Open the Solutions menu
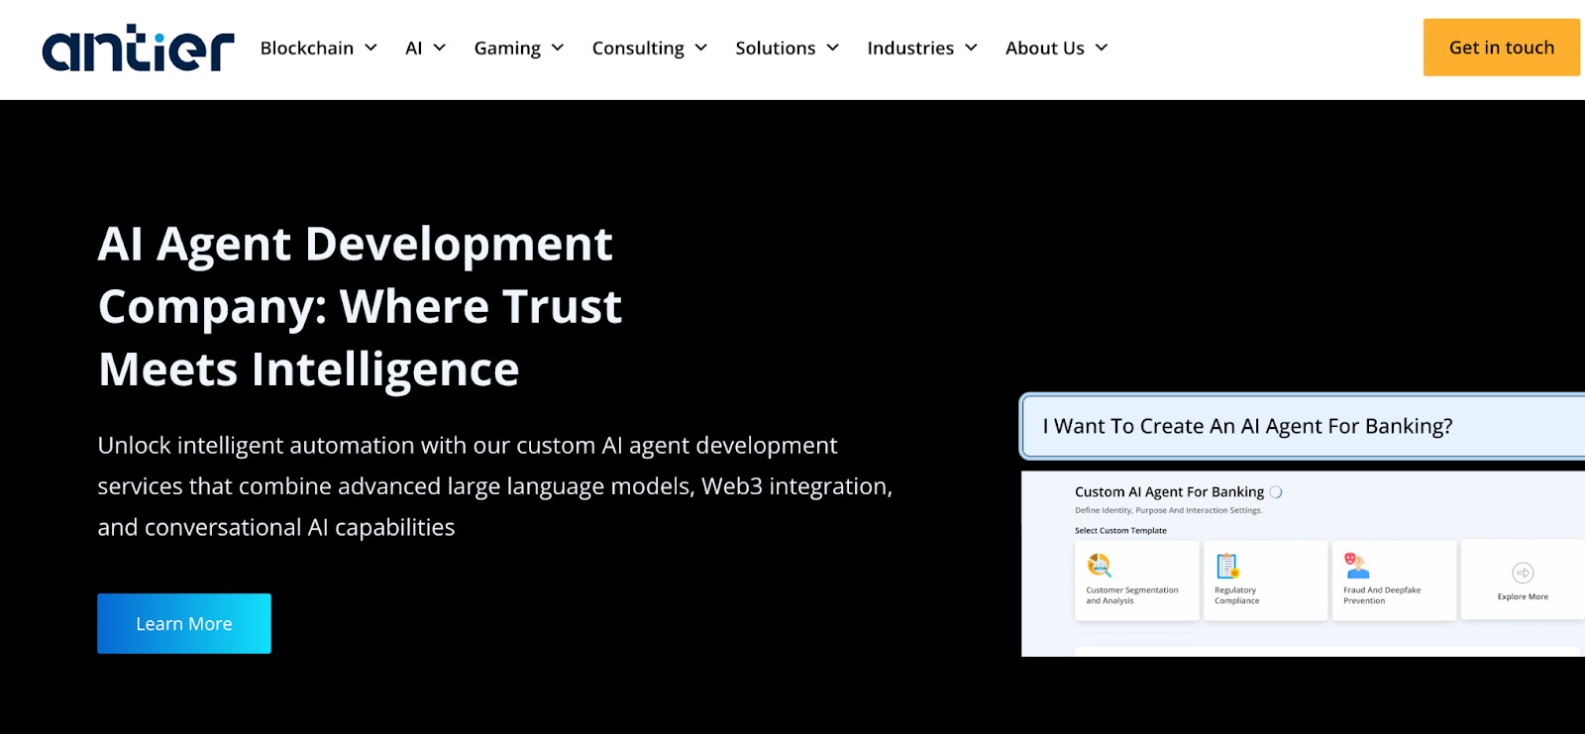Viewport: 1585px width, 734px height. pyautogui.click(x=776, y=48)
